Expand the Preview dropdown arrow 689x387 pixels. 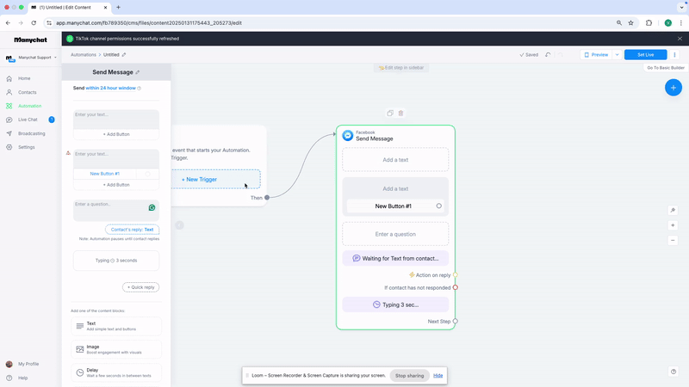click(617, 54)
